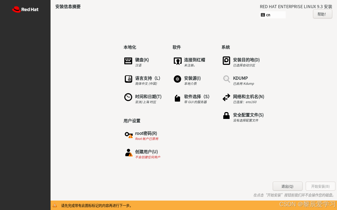
Task: Click the clock icon for time and date
Action: click(128, 97)
